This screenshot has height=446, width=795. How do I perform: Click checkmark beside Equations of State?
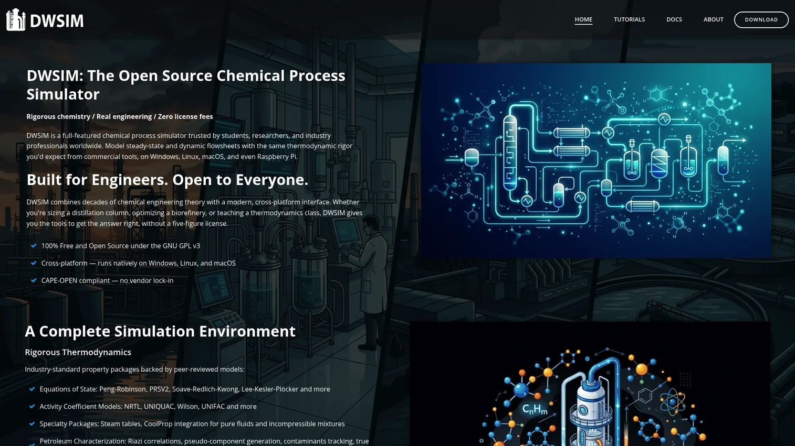32,389
